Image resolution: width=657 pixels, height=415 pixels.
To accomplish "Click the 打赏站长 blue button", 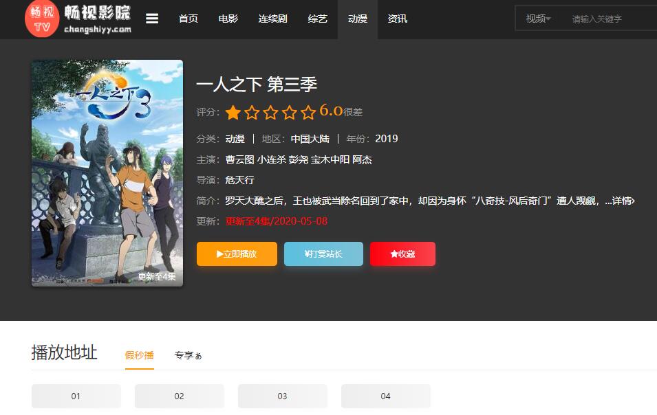I will pyautogui.click(x=323, y=254).
